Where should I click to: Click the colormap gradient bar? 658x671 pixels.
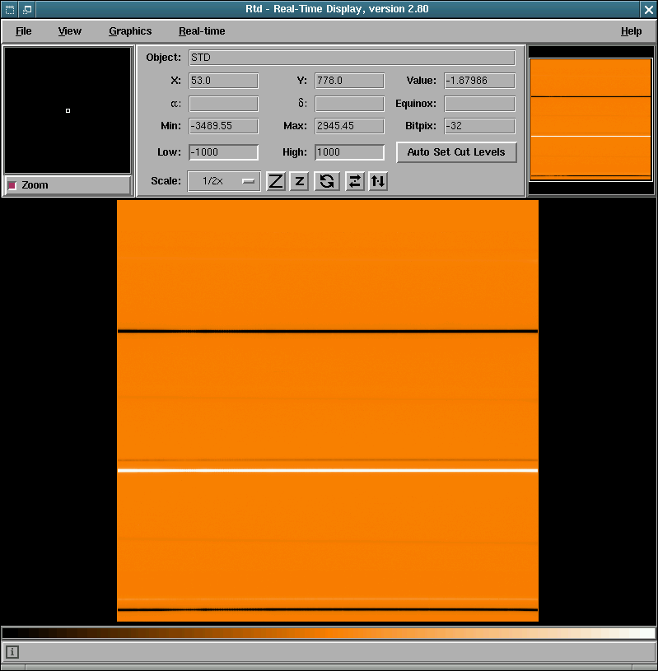pos(329,633)
